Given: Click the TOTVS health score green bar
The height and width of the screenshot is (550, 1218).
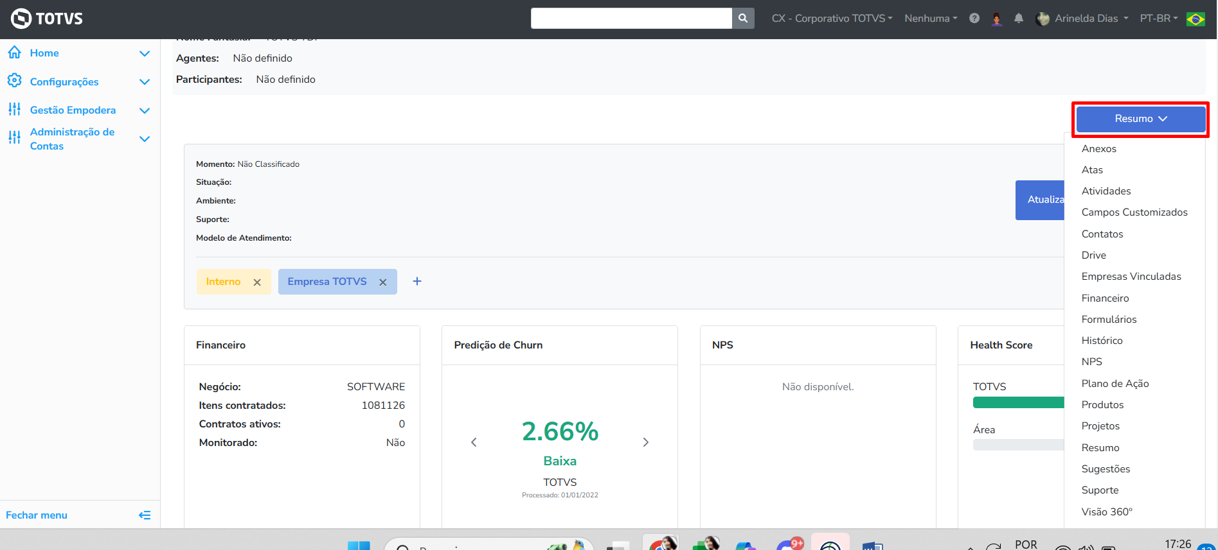Looking at the screenshot, I should click(x=1019, y=402).
